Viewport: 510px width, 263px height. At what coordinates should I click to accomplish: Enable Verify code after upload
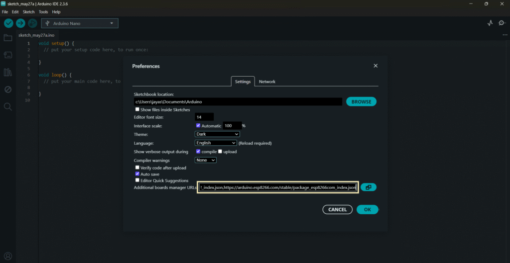[x=137, y=168]
